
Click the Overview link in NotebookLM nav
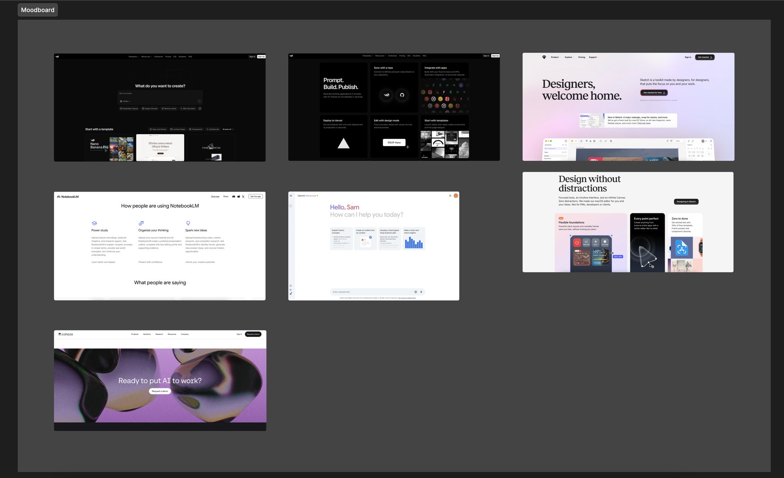coord(215,197)
